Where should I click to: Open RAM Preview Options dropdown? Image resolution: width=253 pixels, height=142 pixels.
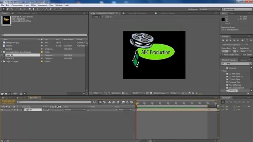tap(235, 45)
